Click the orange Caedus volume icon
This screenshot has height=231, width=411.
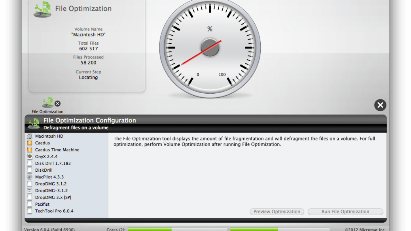coord(30,143)
